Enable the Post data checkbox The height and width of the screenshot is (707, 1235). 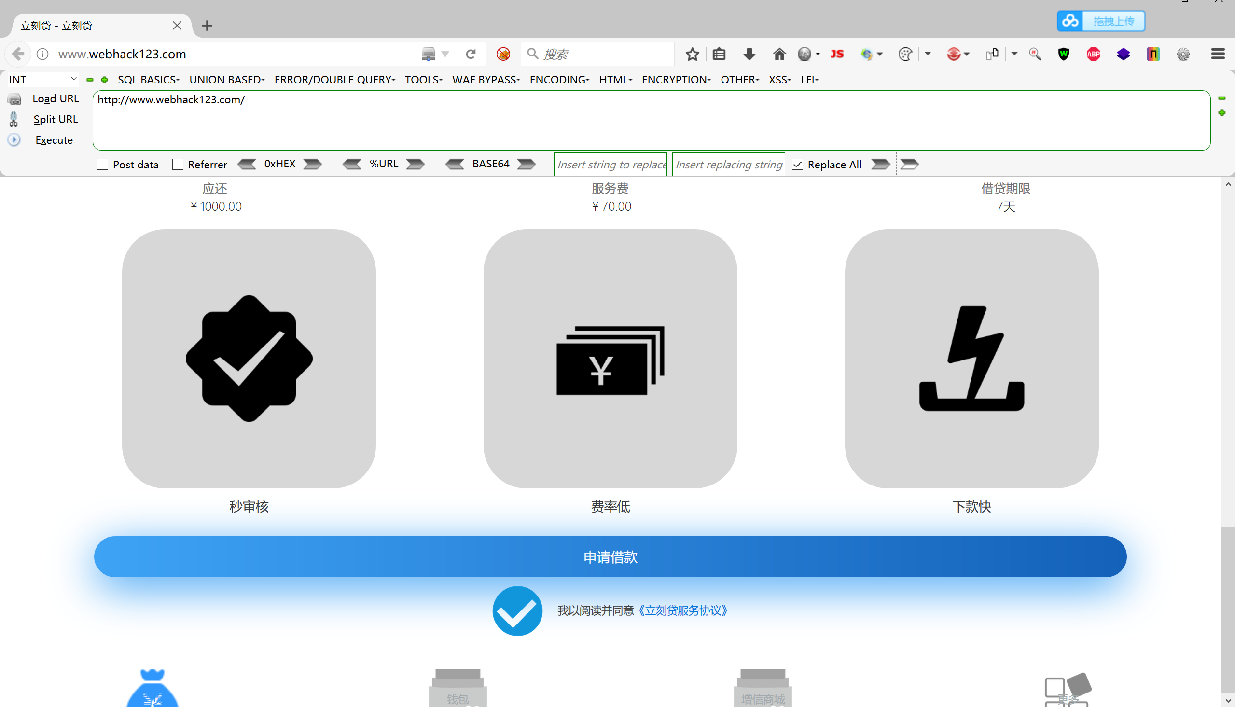pos(102,165)
